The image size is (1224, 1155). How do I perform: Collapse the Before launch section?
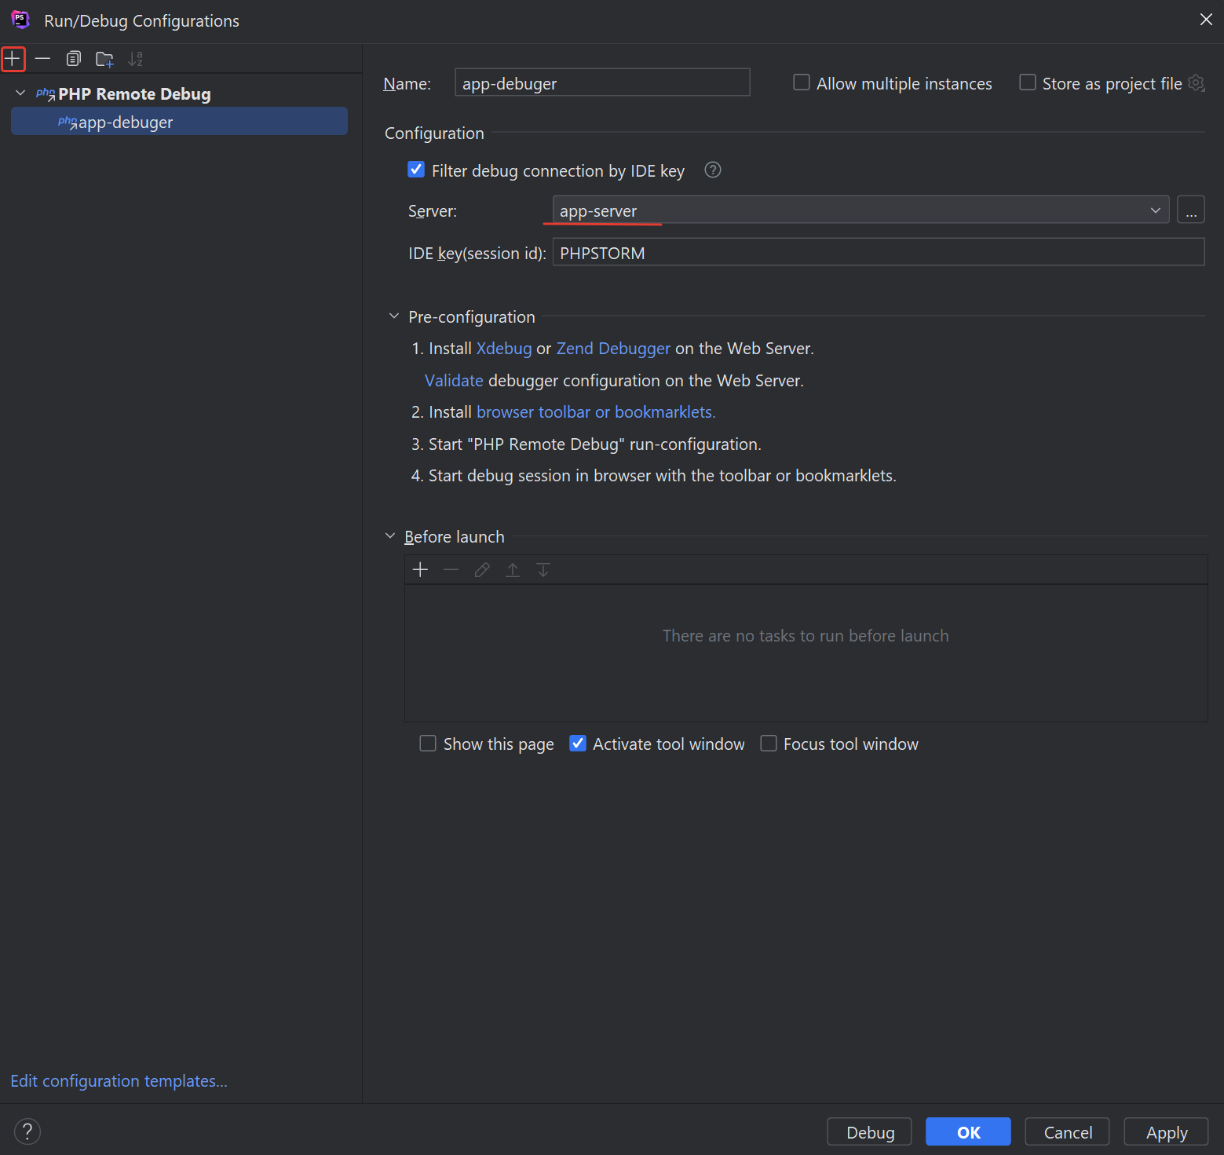(390, 536)
